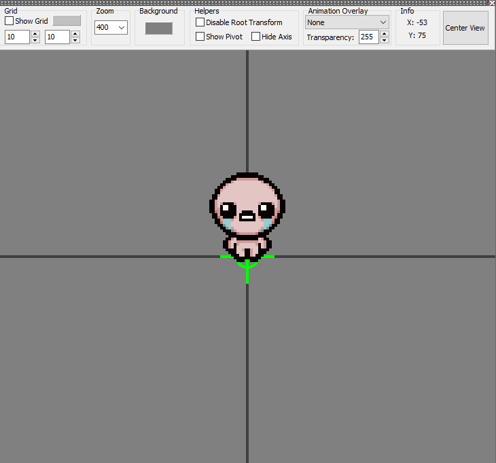This screenshot has height=463, width=496.
Task: Tick Disable Root Transform checkbox
Action: (200, 22)
